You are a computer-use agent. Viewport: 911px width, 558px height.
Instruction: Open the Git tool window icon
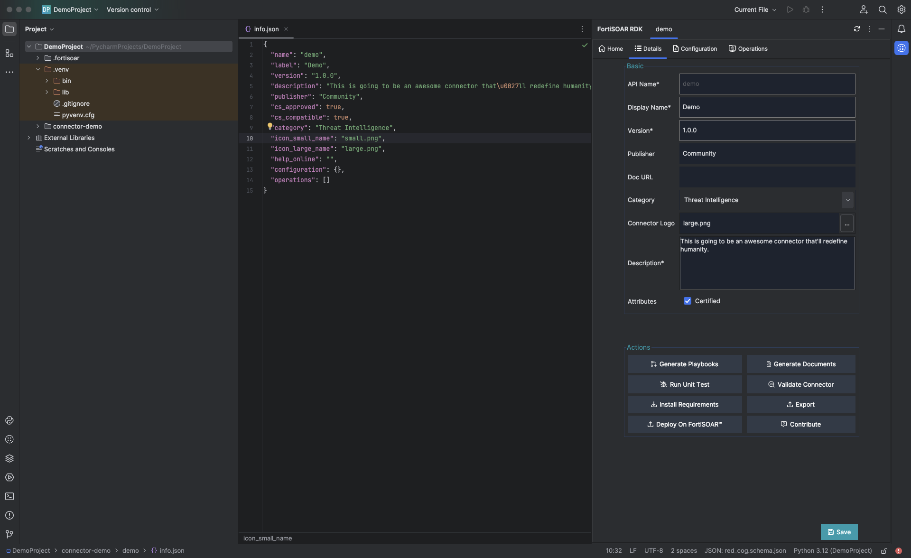point(9,534)
